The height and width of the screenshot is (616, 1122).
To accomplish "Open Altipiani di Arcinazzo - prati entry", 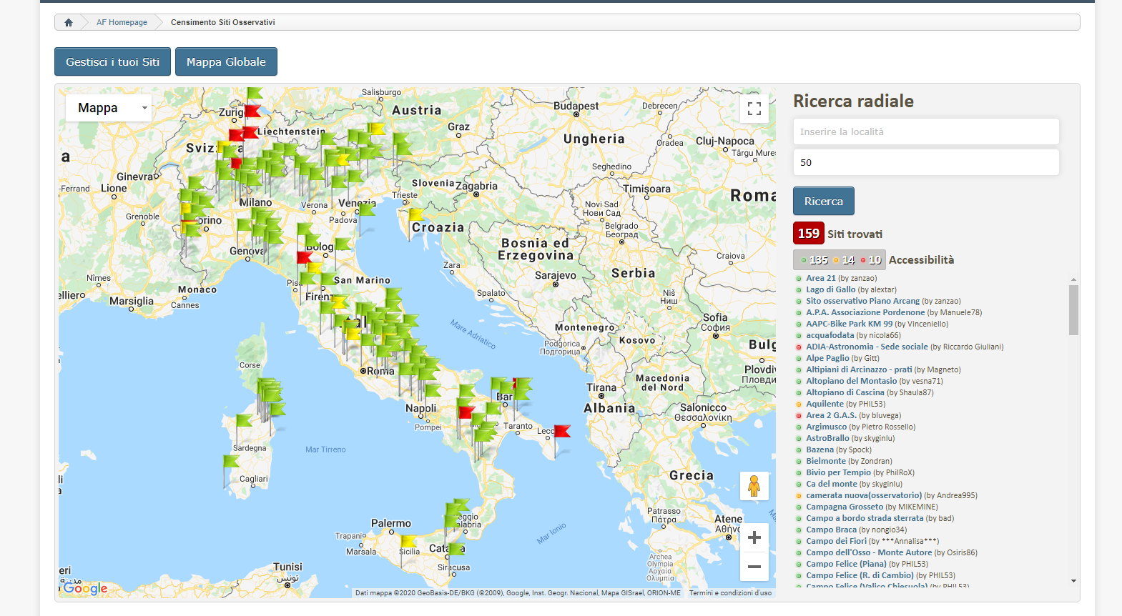I will click(859, 370).
